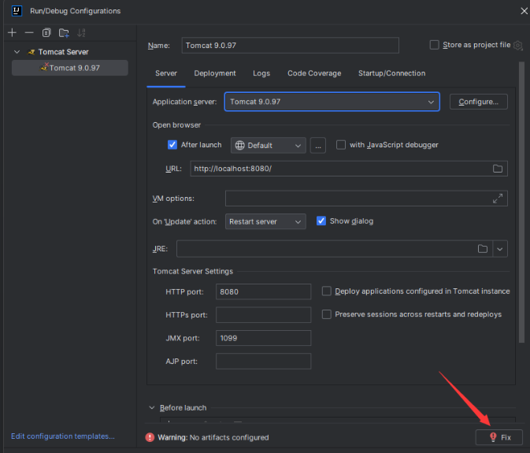Collapse Before launch section
Viewport: 530px width, 453px height.
(152, 408)
